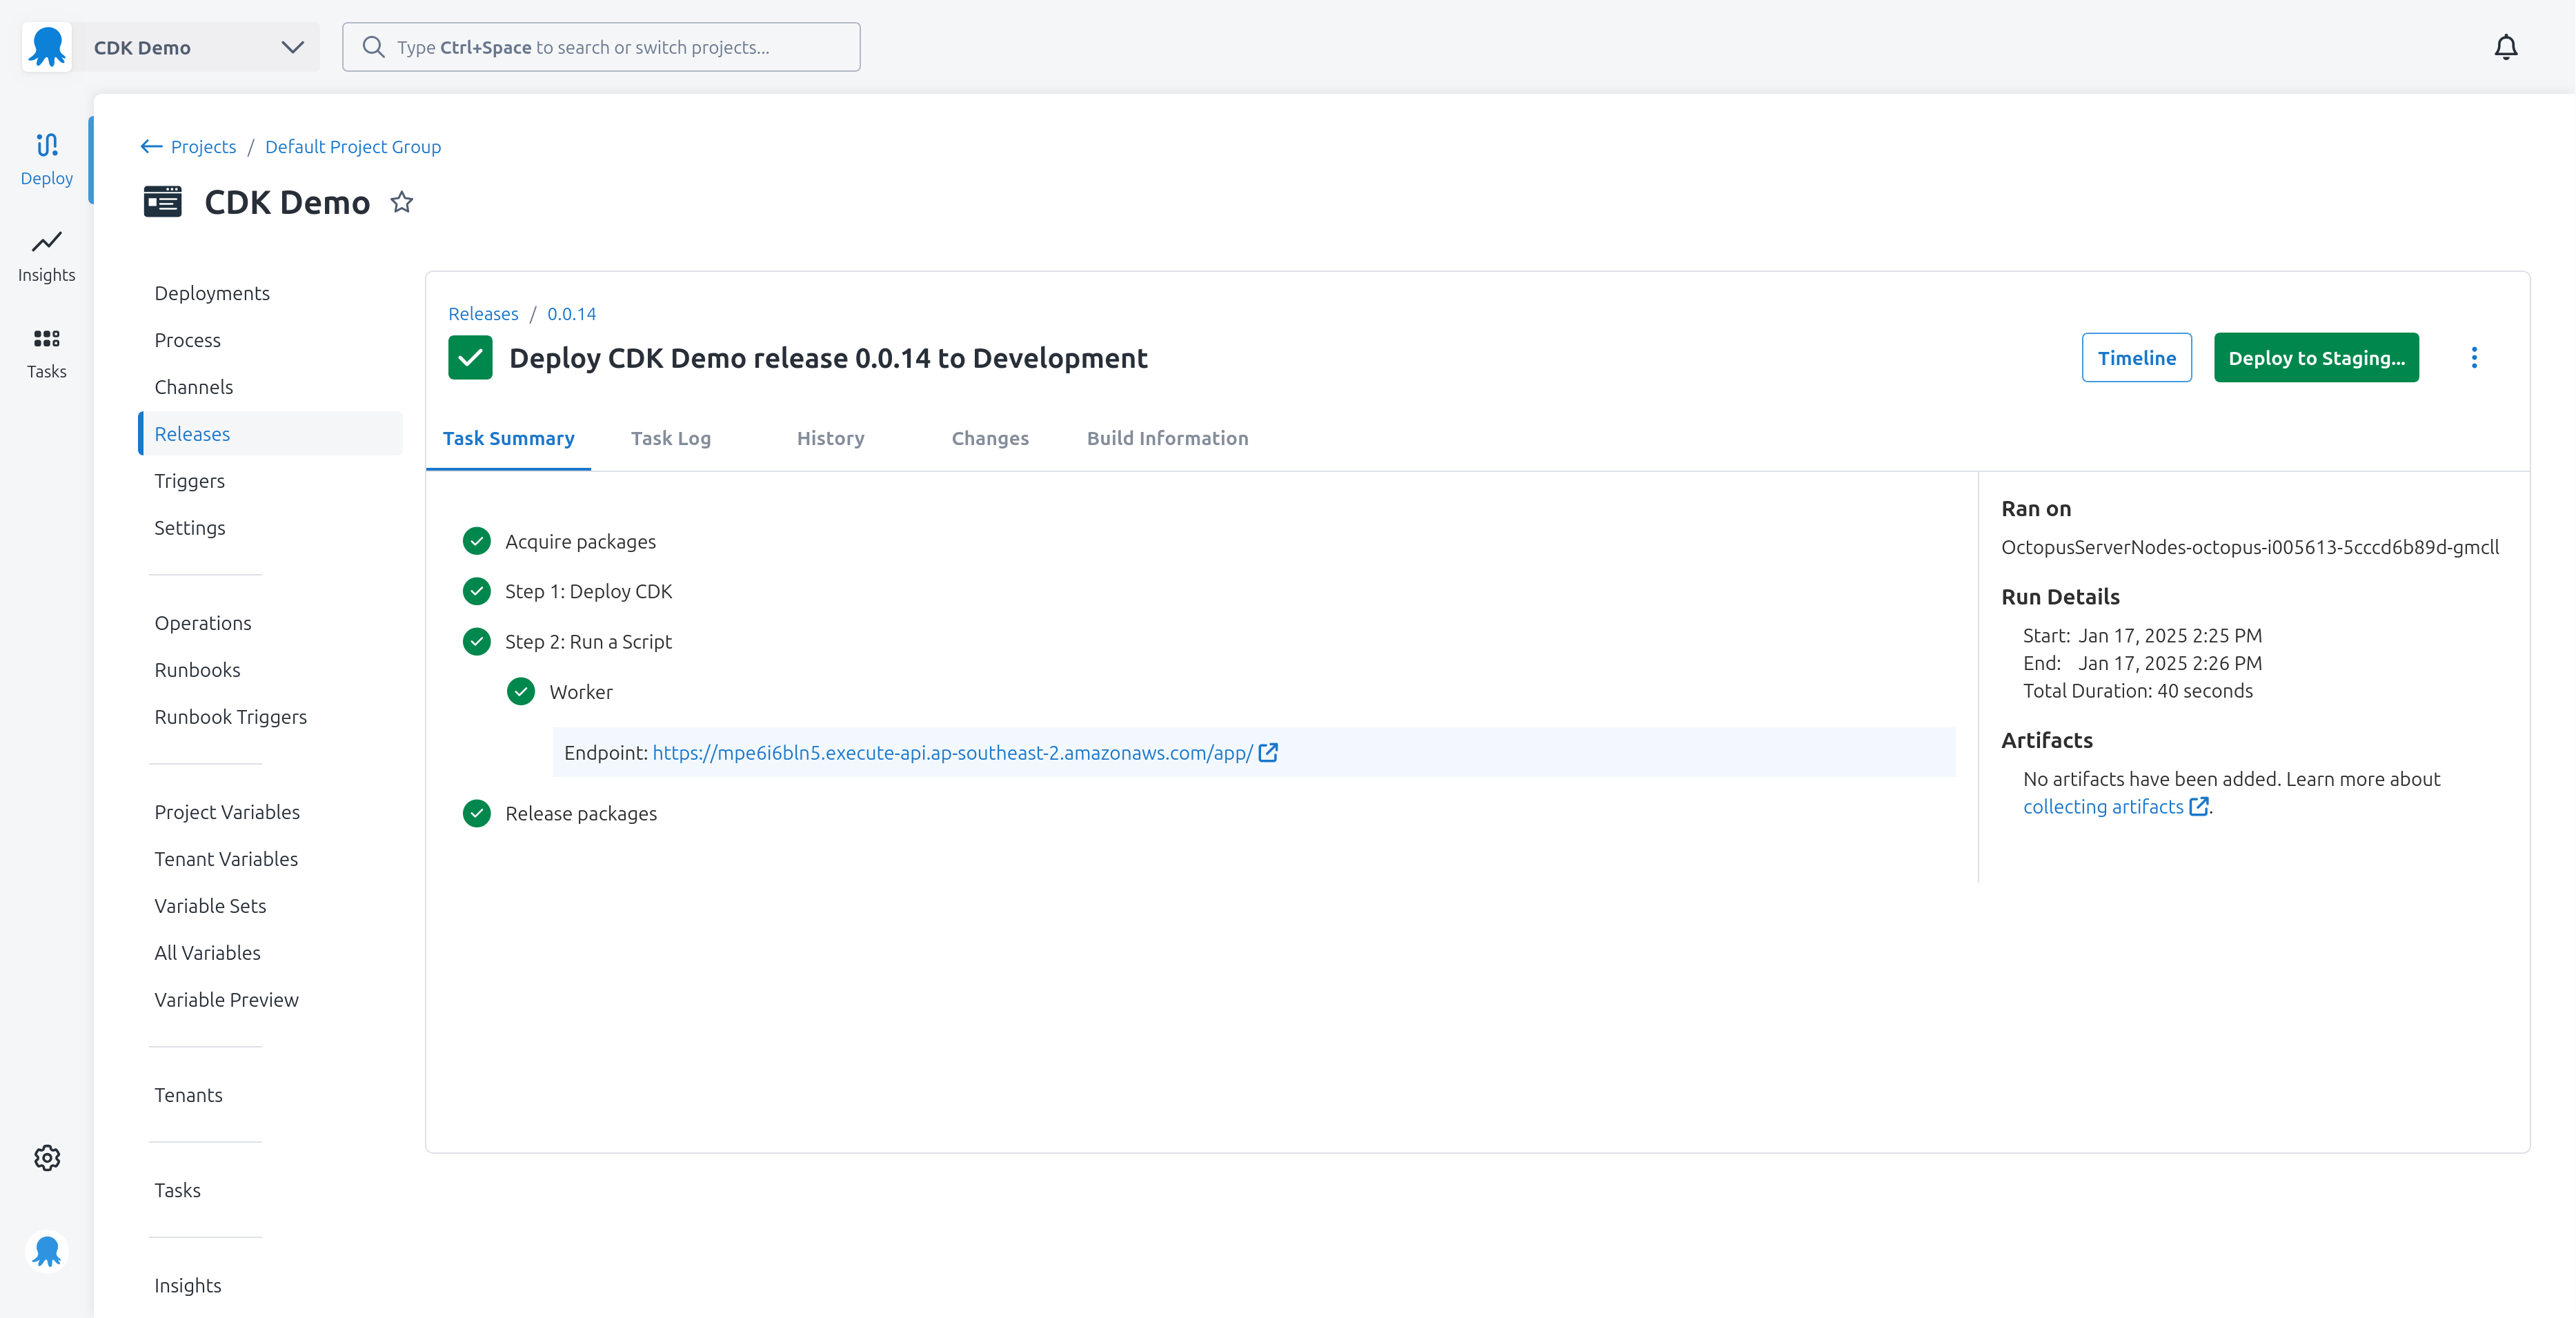Viewport: 2576px width, 1318px height.
Task: Switch to the Task Log tab
Action: (671, 438)
